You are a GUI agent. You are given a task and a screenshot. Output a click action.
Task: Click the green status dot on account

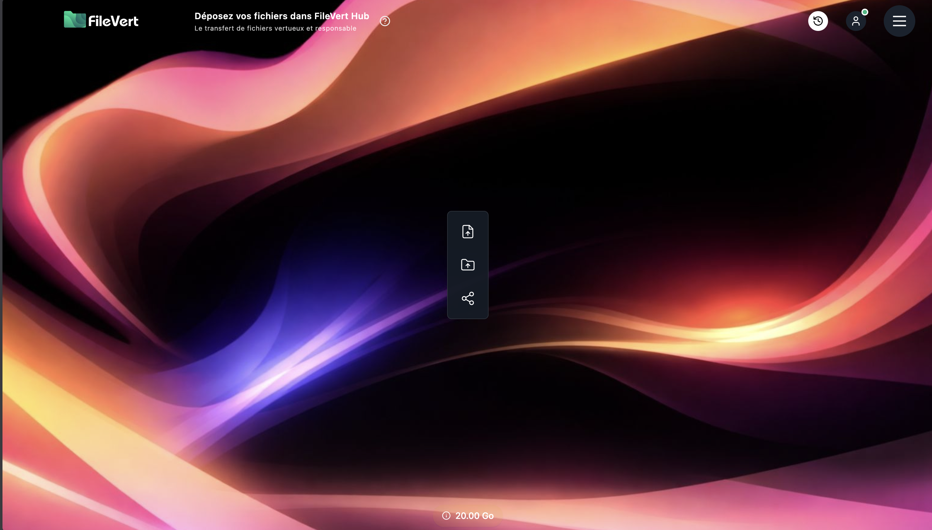click(x=865, y=12)
